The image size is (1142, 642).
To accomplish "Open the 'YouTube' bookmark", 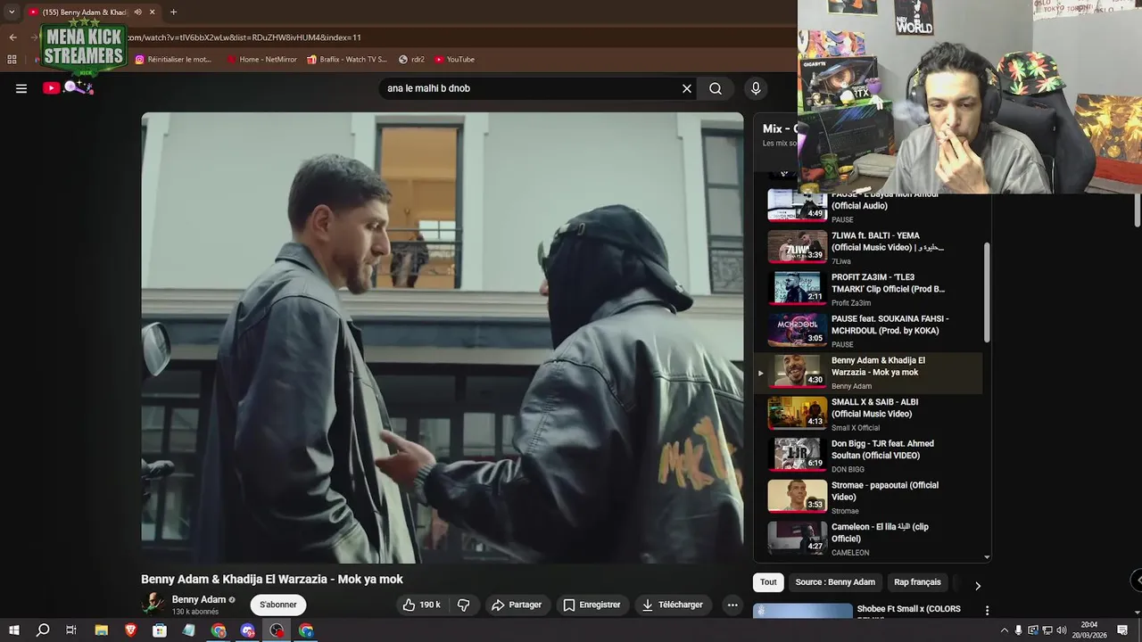I will point(454,60).
